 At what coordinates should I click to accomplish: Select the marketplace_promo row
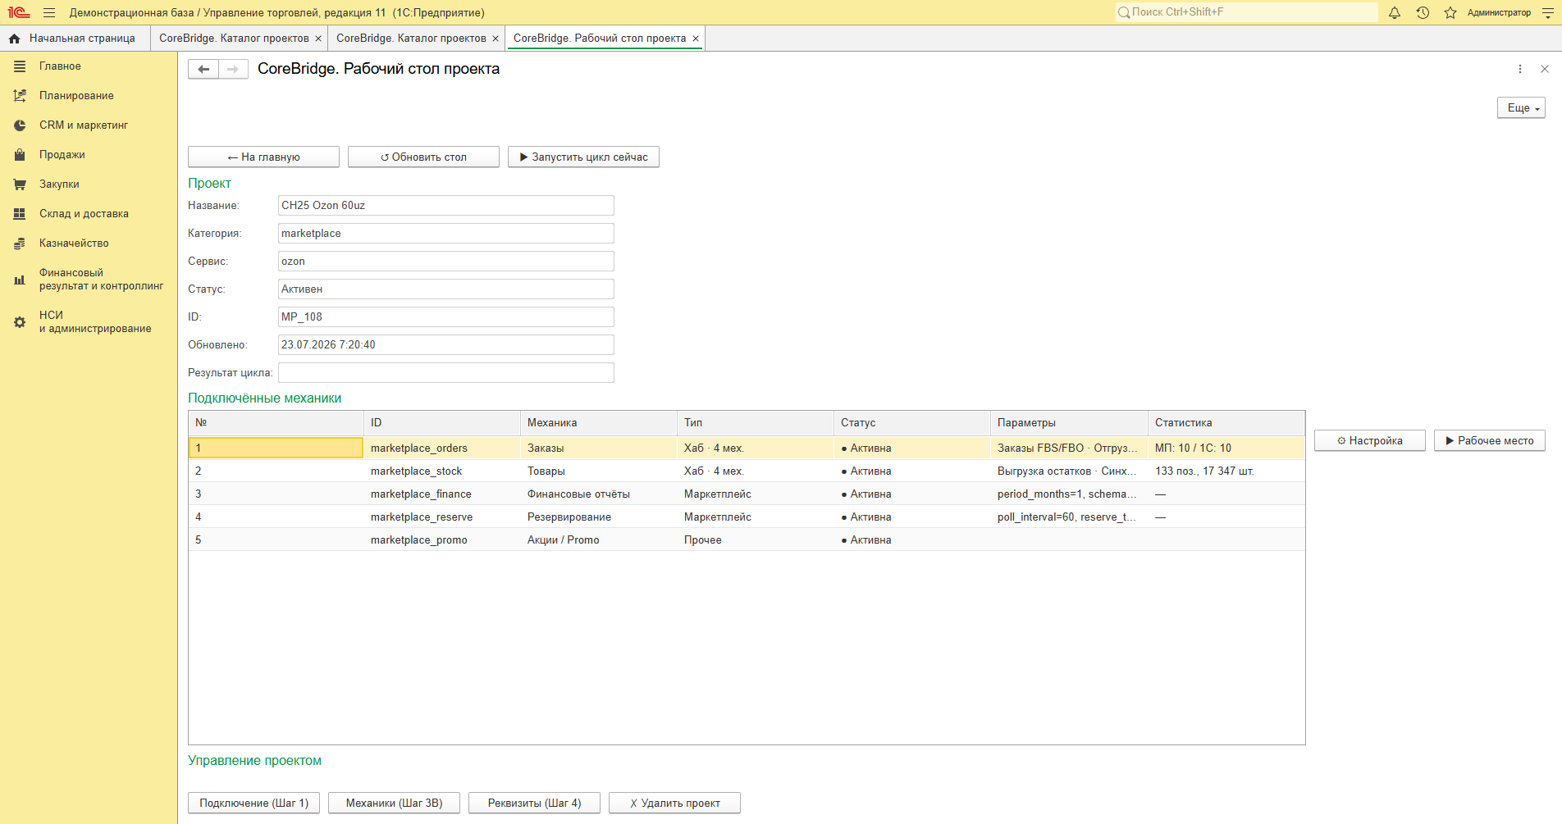click(747, 539)
